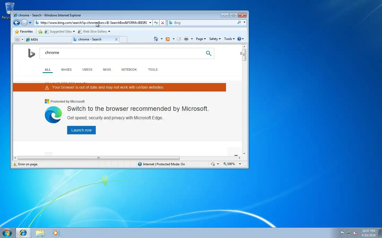Switch to IMAGES results
The height and width of the screenshot is (238, 382).
click(x=66, y=70)
